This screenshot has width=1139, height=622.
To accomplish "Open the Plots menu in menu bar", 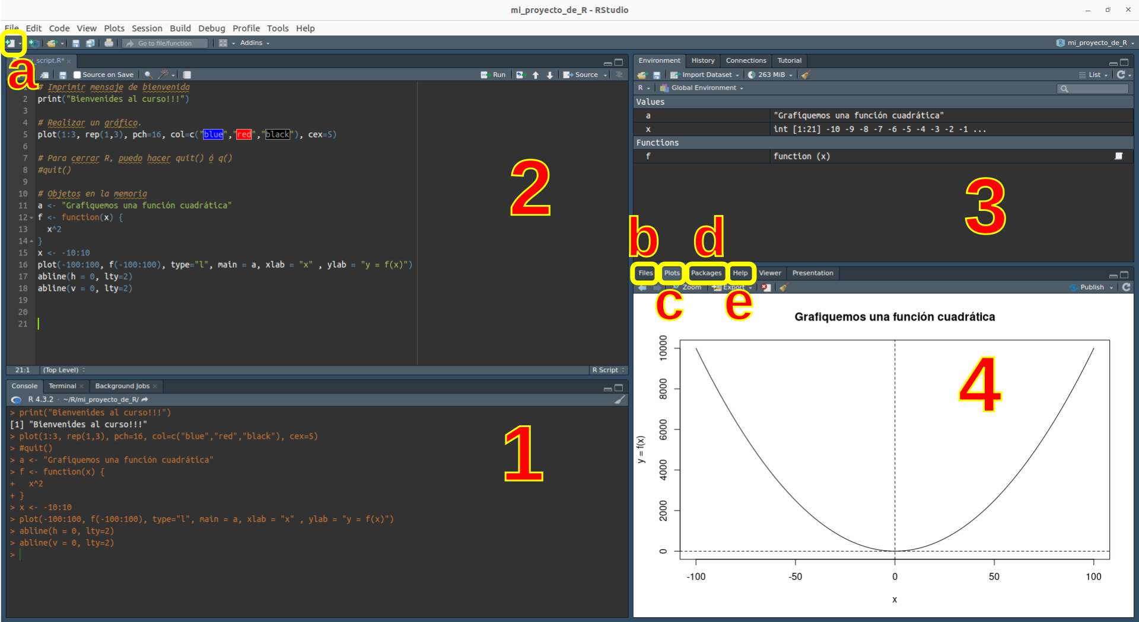I will point(114,28).
